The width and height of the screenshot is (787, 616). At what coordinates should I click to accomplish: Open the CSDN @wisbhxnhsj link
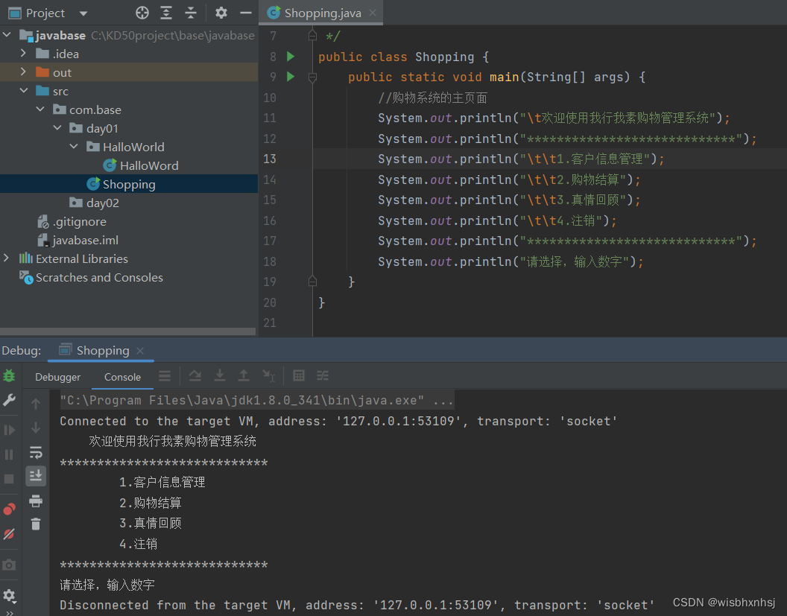point(724,602)
